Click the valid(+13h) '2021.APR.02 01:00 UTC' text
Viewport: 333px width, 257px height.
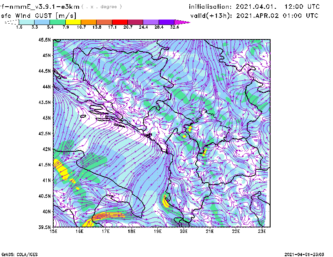click(277, 16)
